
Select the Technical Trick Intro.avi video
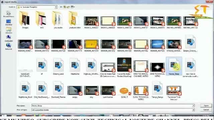[x=174, y=93]
